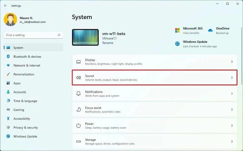Select System in the sidebar
This screenshot has width=243, height=151.
[x=33, y=48]
